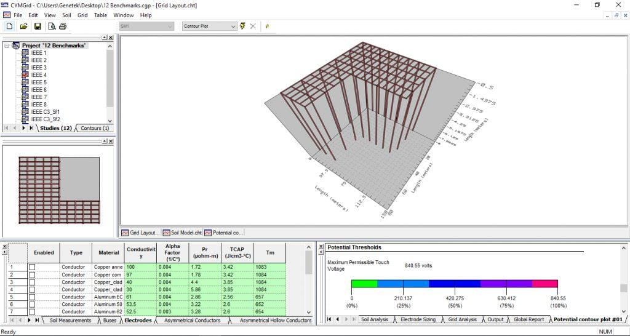Switch to the Soil Measurements tab
The width and height of the screenshot is (630, 336).
coord(70,321)
